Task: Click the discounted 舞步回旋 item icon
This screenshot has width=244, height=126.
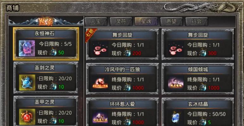Action: [100, 49]
